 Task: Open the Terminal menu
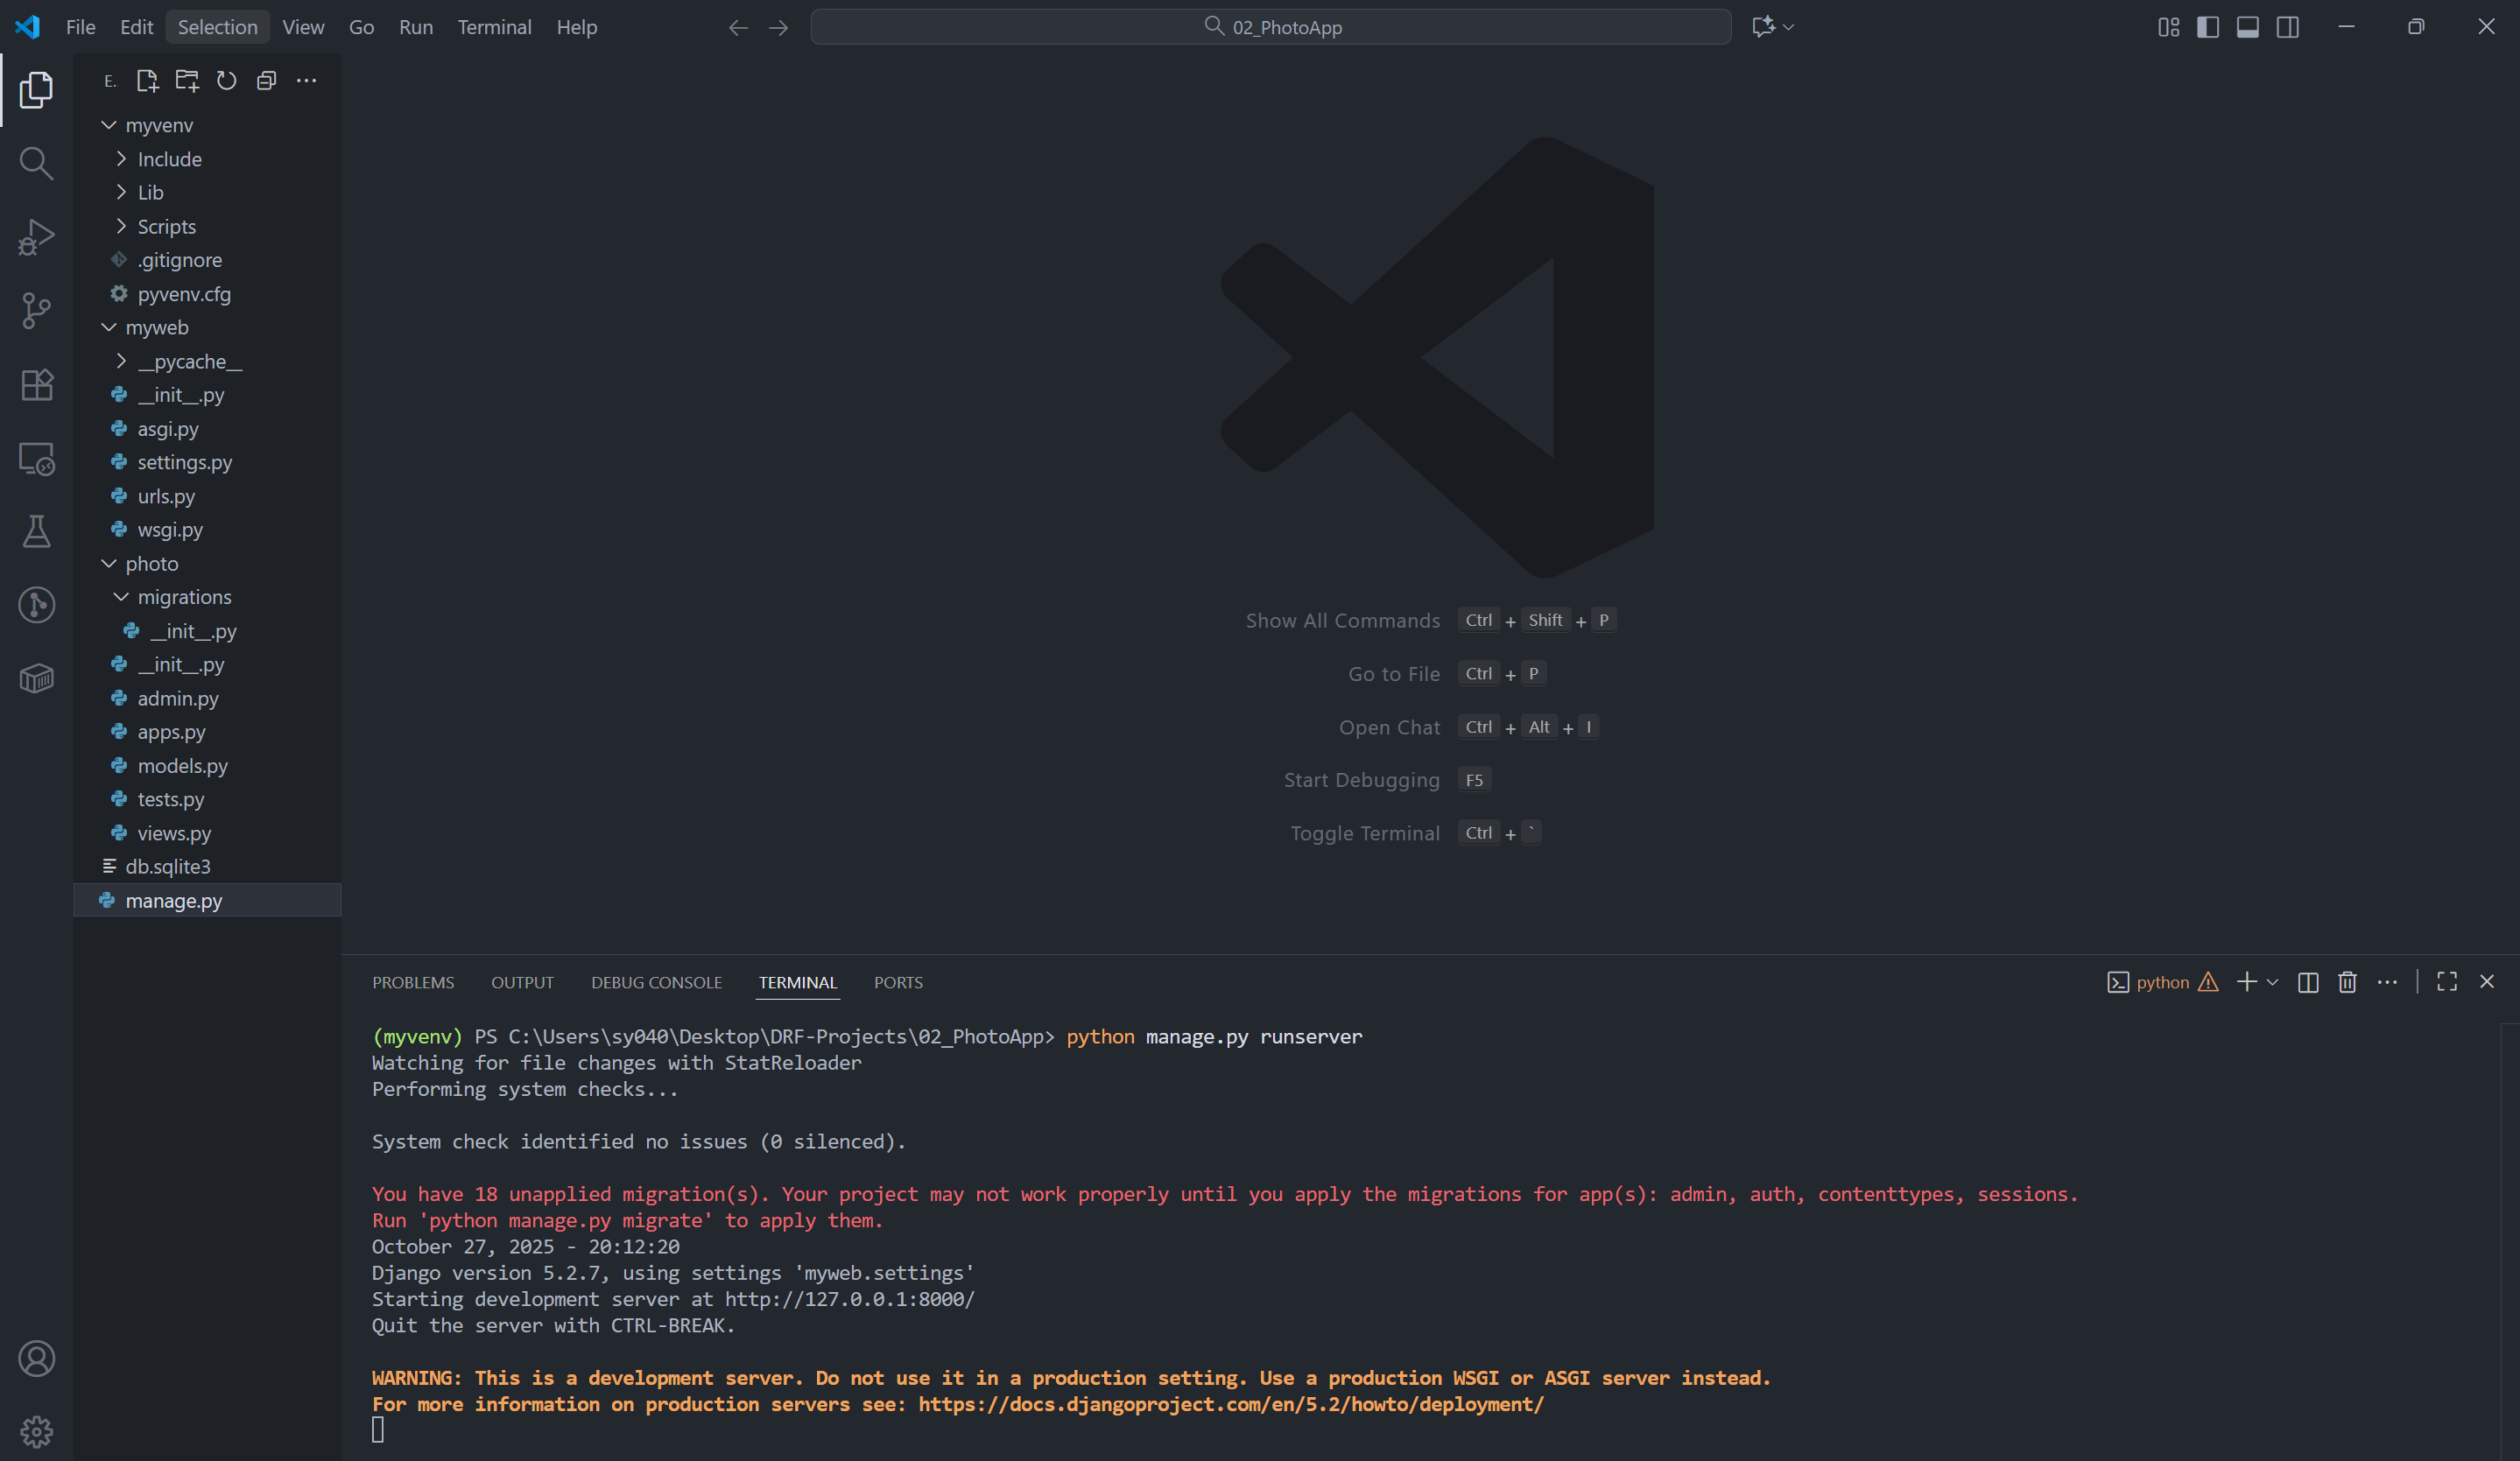pos(494,27)
